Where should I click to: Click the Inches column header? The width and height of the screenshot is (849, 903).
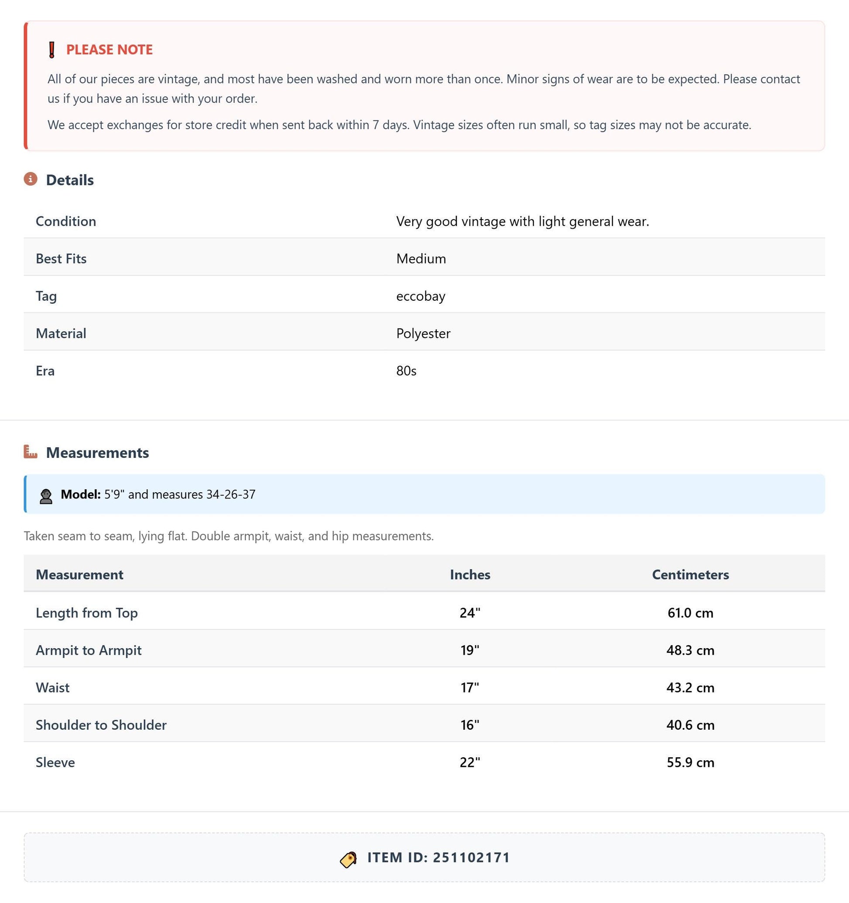coord(470,575)
